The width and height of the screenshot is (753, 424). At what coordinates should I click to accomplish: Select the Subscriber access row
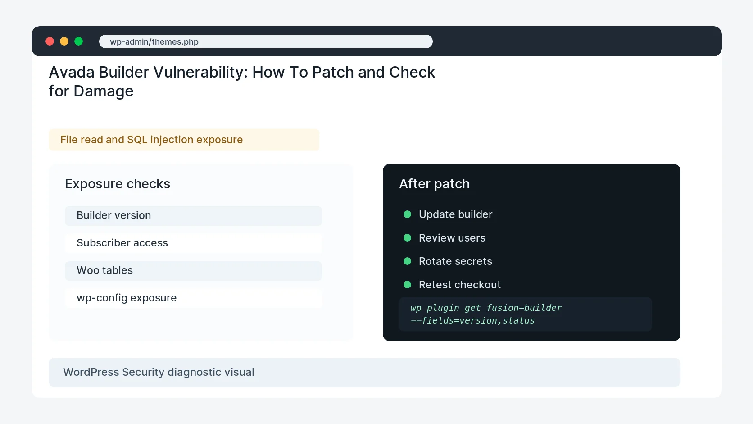[x=193, y=243]
